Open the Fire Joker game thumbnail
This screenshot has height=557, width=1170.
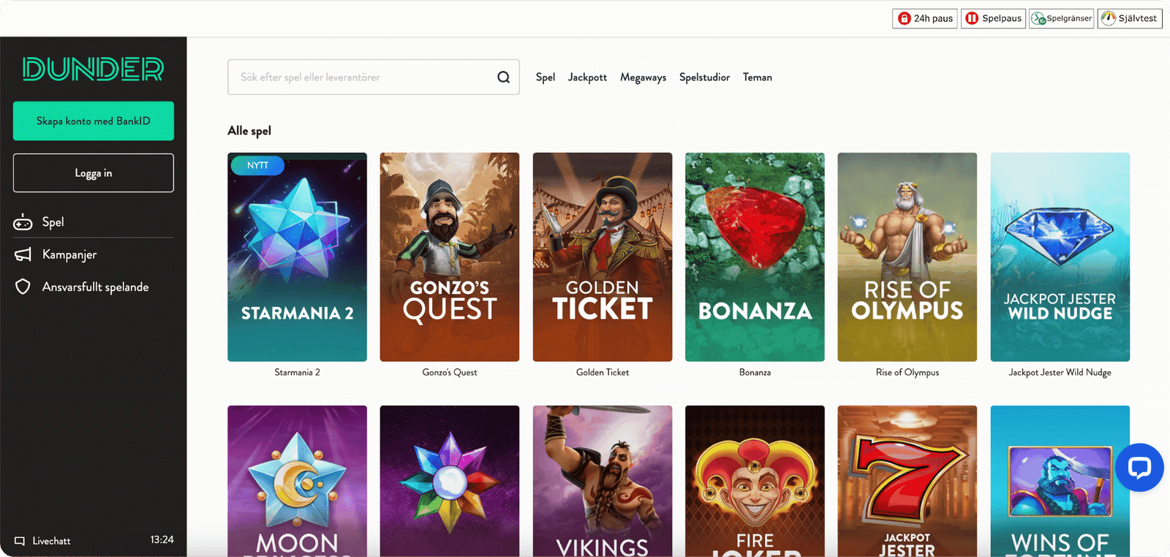pyautogui.click(x=755, y=481)
